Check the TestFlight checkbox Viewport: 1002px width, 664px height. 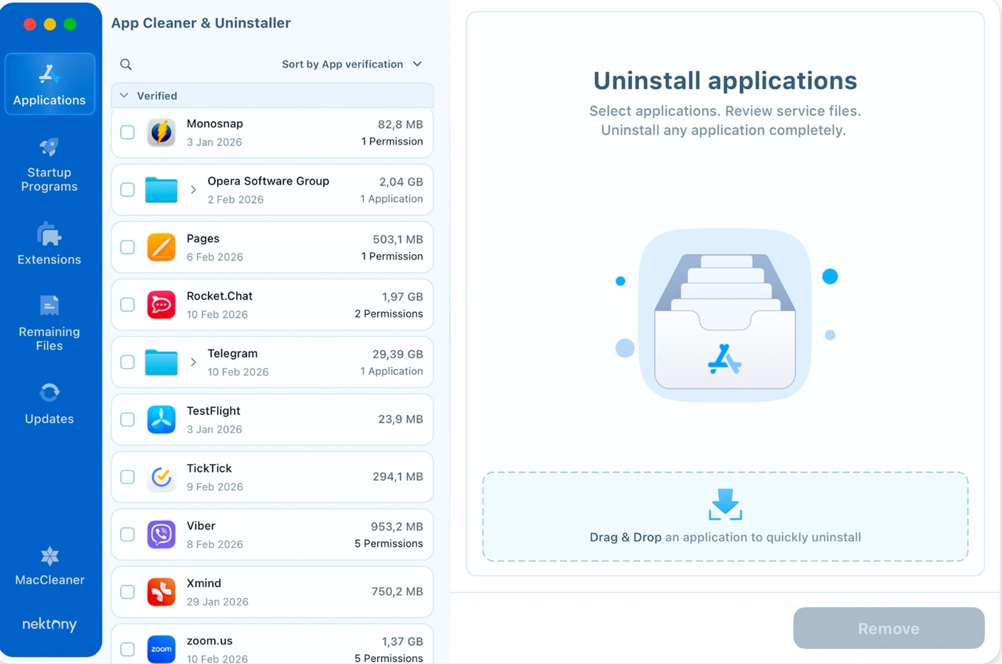127,419
